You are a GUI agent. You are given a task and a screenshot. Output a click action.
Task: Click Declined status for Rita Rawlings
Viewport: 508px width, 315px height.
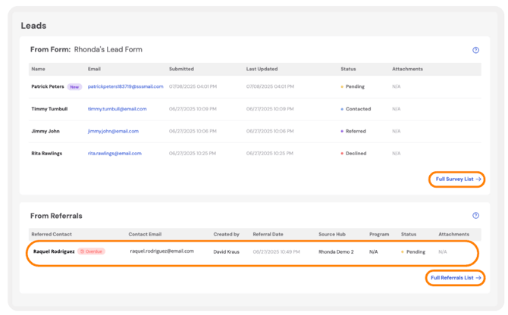[x=353, y=154]
